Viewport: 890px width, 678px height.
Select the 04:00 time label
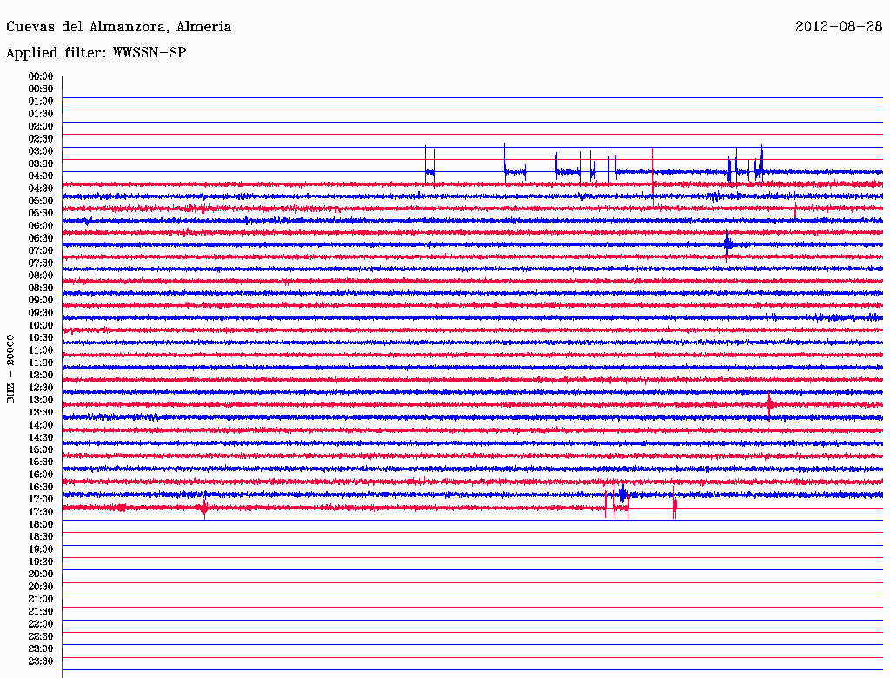tap(41, 176)
